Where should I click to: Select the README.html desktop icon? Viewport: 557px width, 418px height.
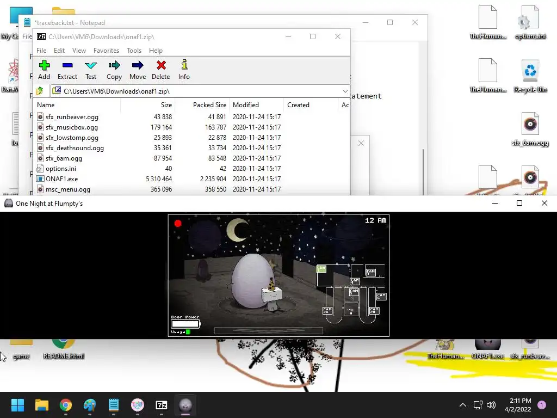coord(64,350)
